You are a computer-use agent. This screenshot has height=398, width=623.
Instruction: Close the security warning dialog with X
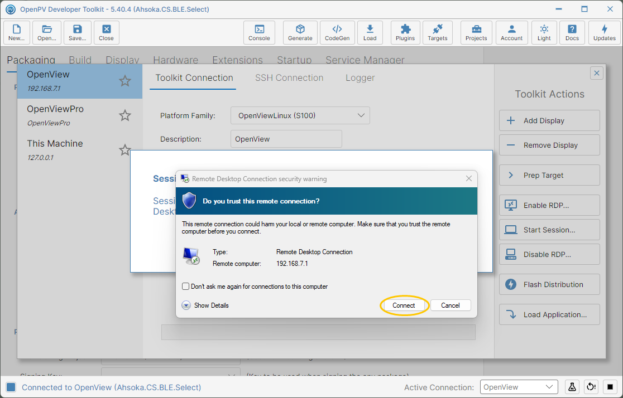coord(469,178)
